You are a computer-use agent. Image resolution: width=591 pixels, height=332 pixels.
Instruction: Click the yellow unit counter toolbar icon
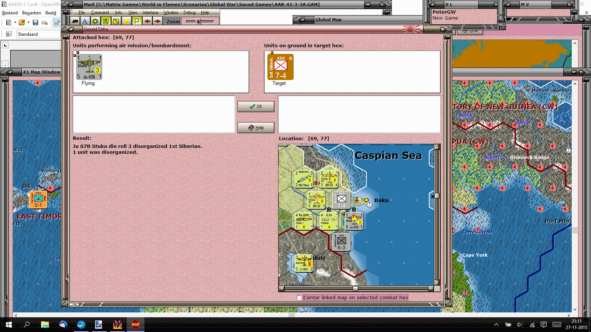(106, 21)
